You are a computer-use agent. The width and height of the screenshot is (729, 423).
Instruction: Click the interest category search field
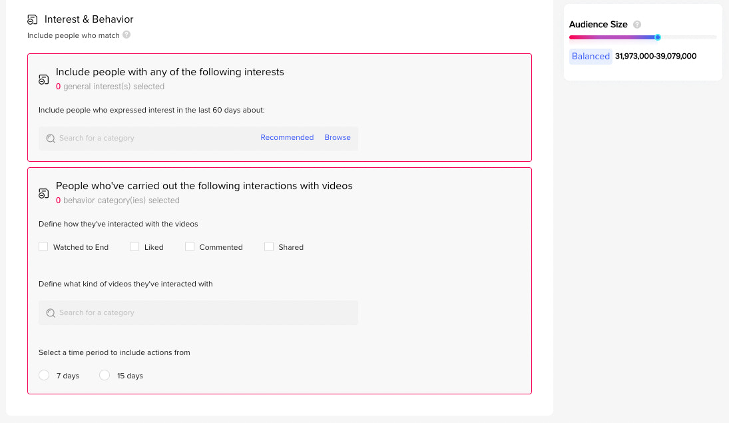pos(153,139)
